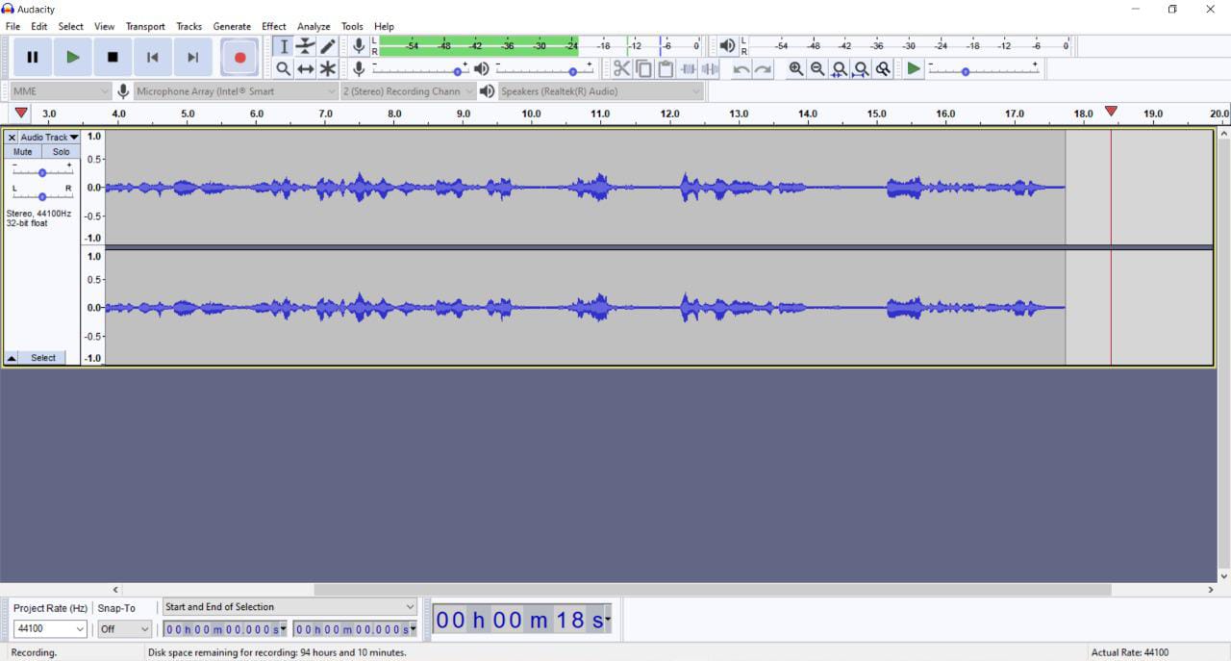Expand the Snap-To Off dropdown
The height and width of the screenshot is (661, 1231).
pyautogui.click(x=125, y=629)
